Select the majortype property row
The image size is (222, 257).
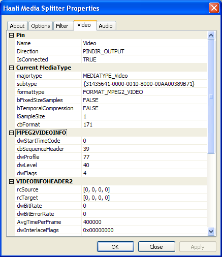pyautogui.click(x=111, y=76)
